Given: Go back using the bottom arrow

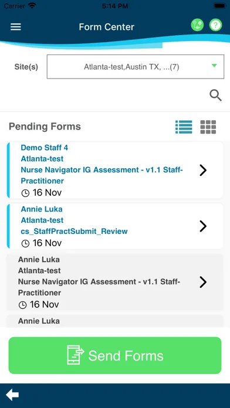Looking at the screenshot, I should click(12, 395).
